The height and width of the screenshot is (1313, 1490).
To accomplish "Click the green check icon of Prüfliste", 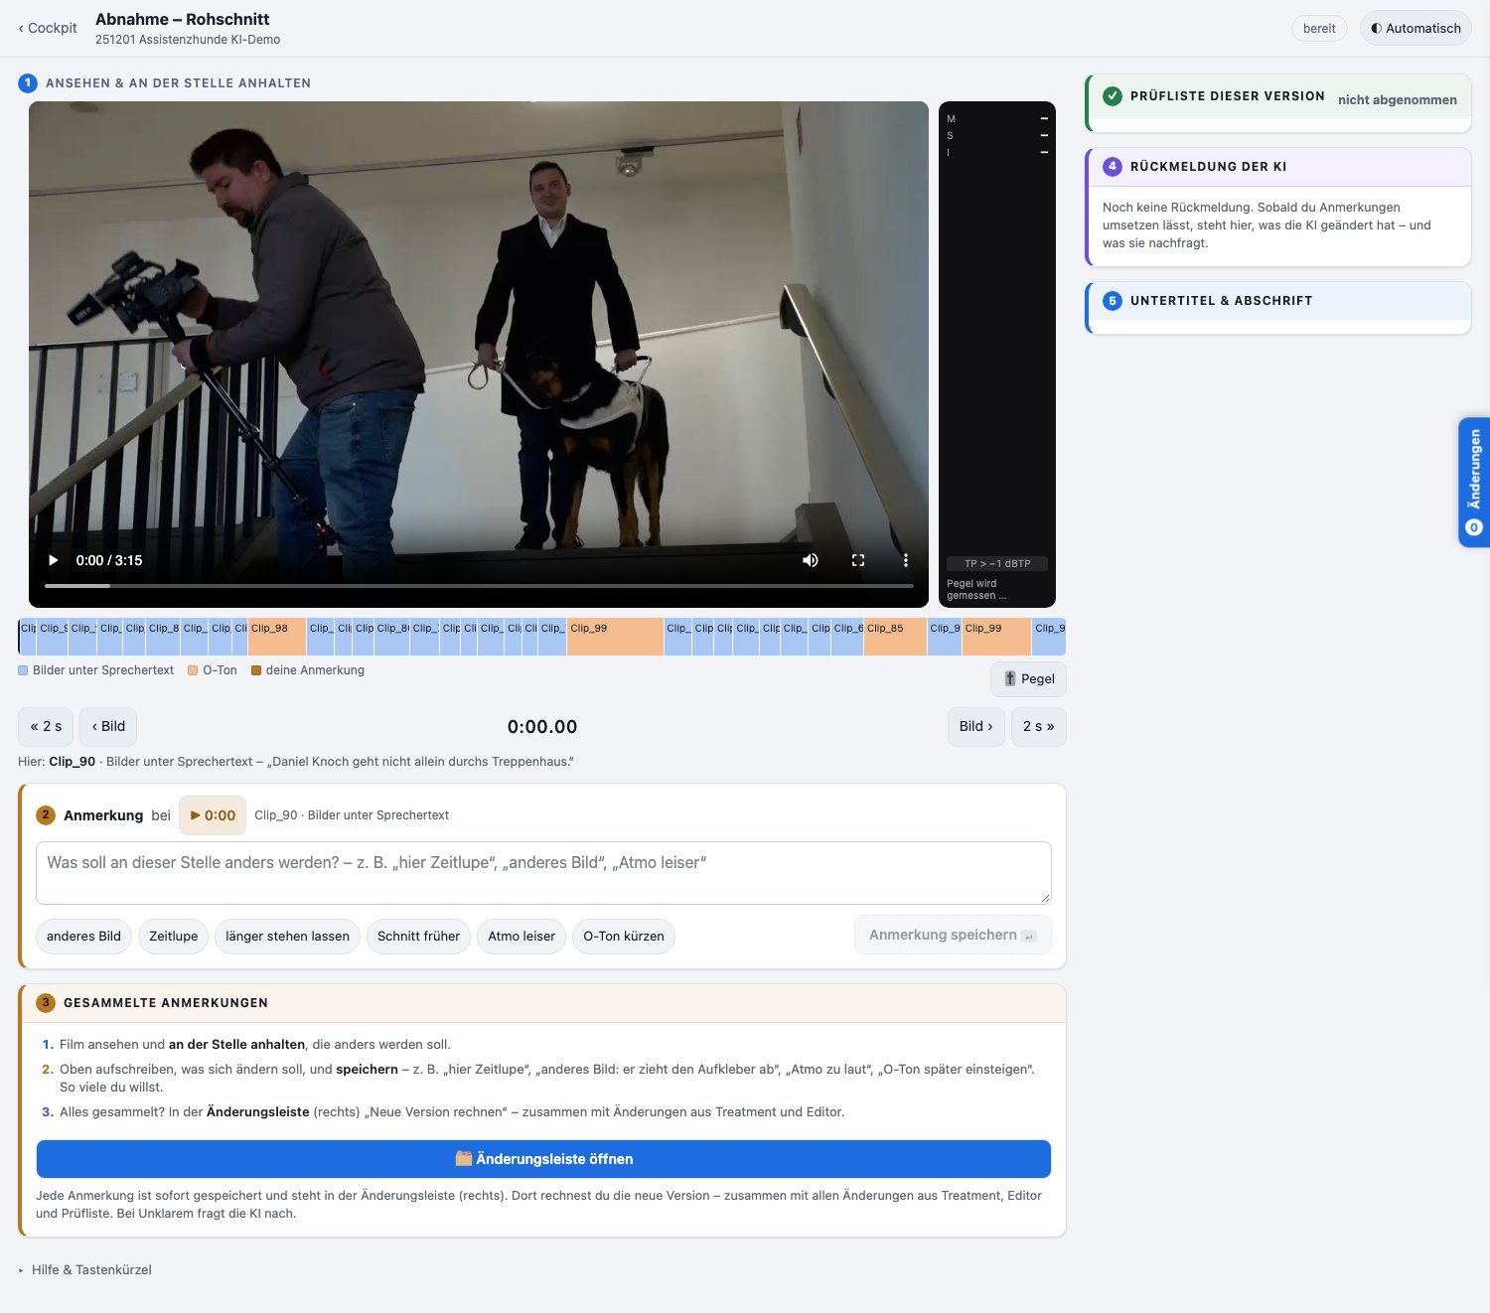I will pyautogui.click(x=1113, y=96).
